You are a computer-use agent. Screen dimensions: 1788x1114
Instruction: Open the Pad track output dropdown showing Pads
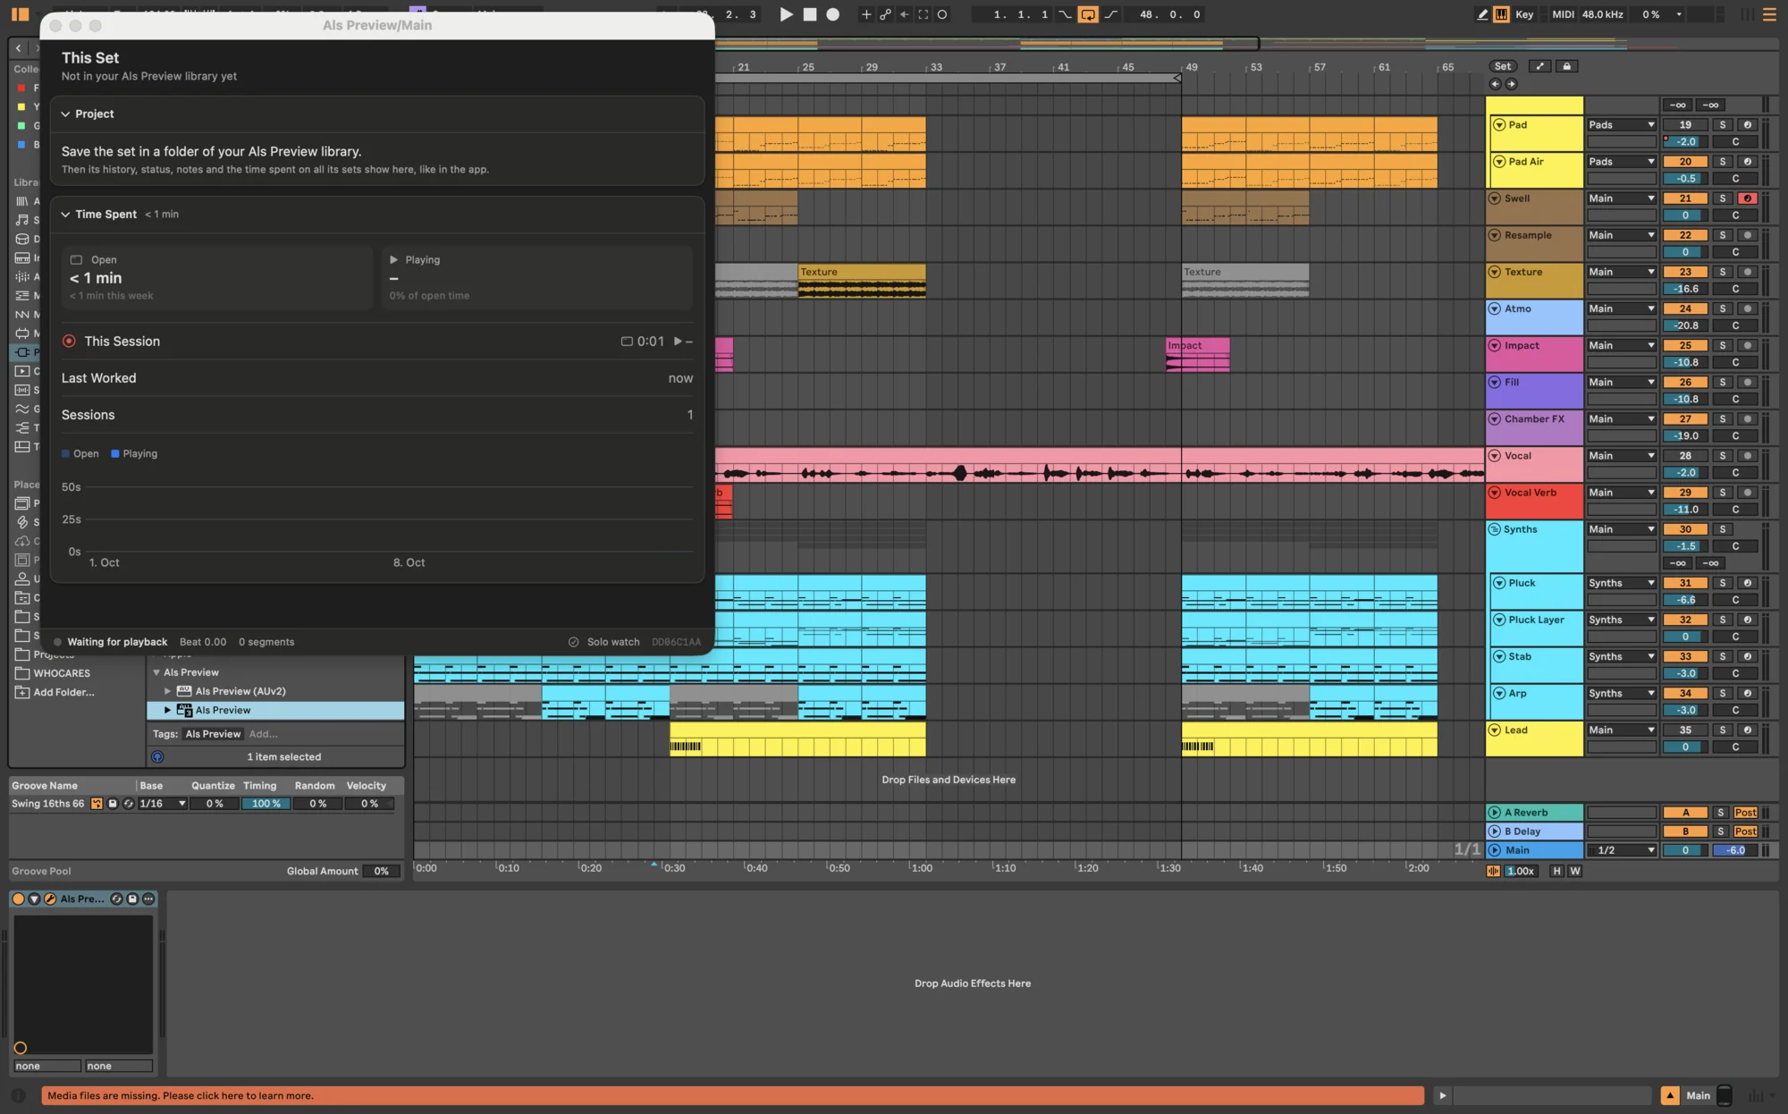click(1621, 125)
